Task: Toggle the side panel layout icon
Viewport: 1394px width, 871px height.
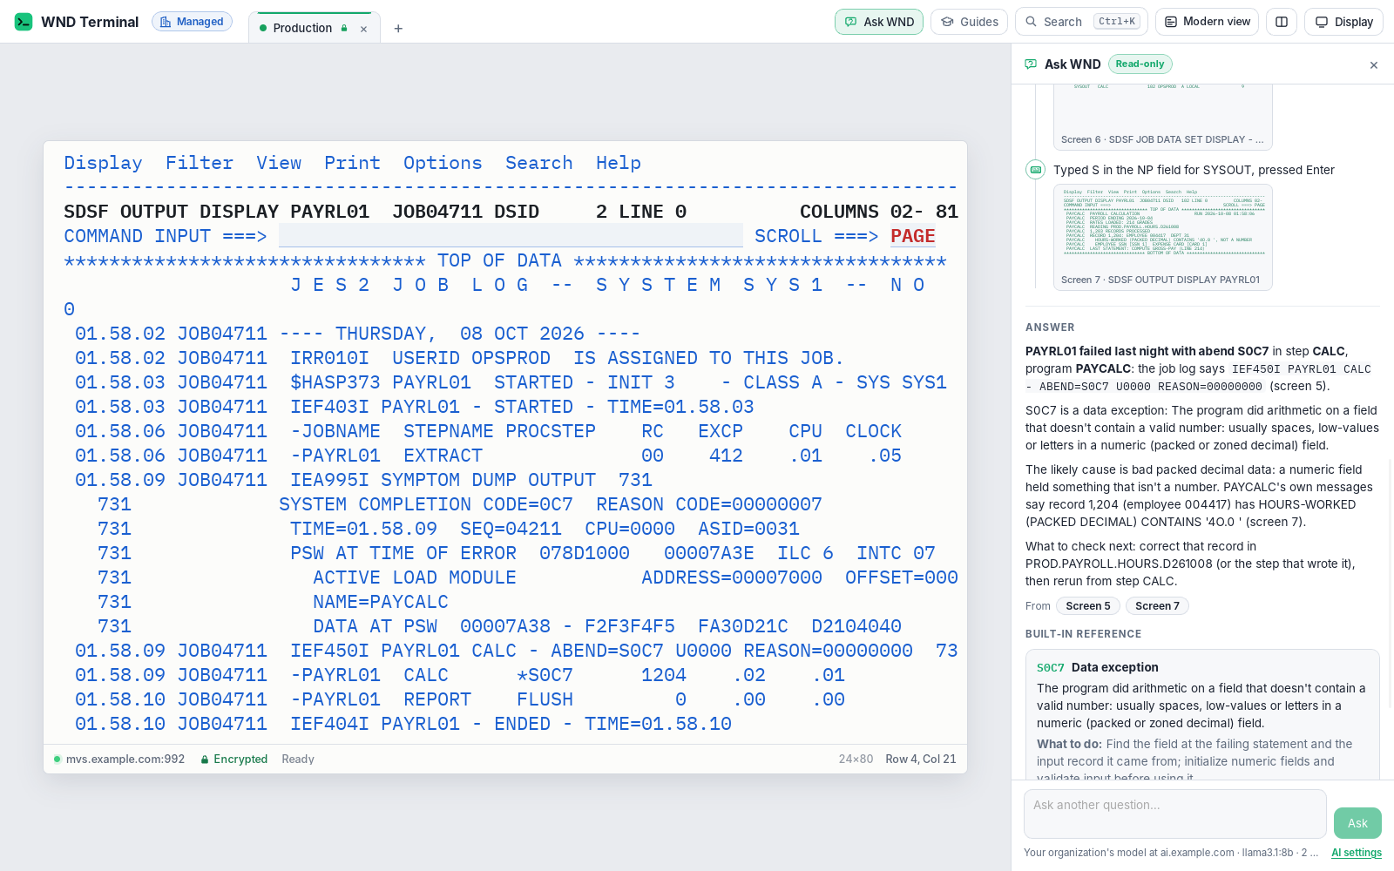Action: click(1282, 22)
